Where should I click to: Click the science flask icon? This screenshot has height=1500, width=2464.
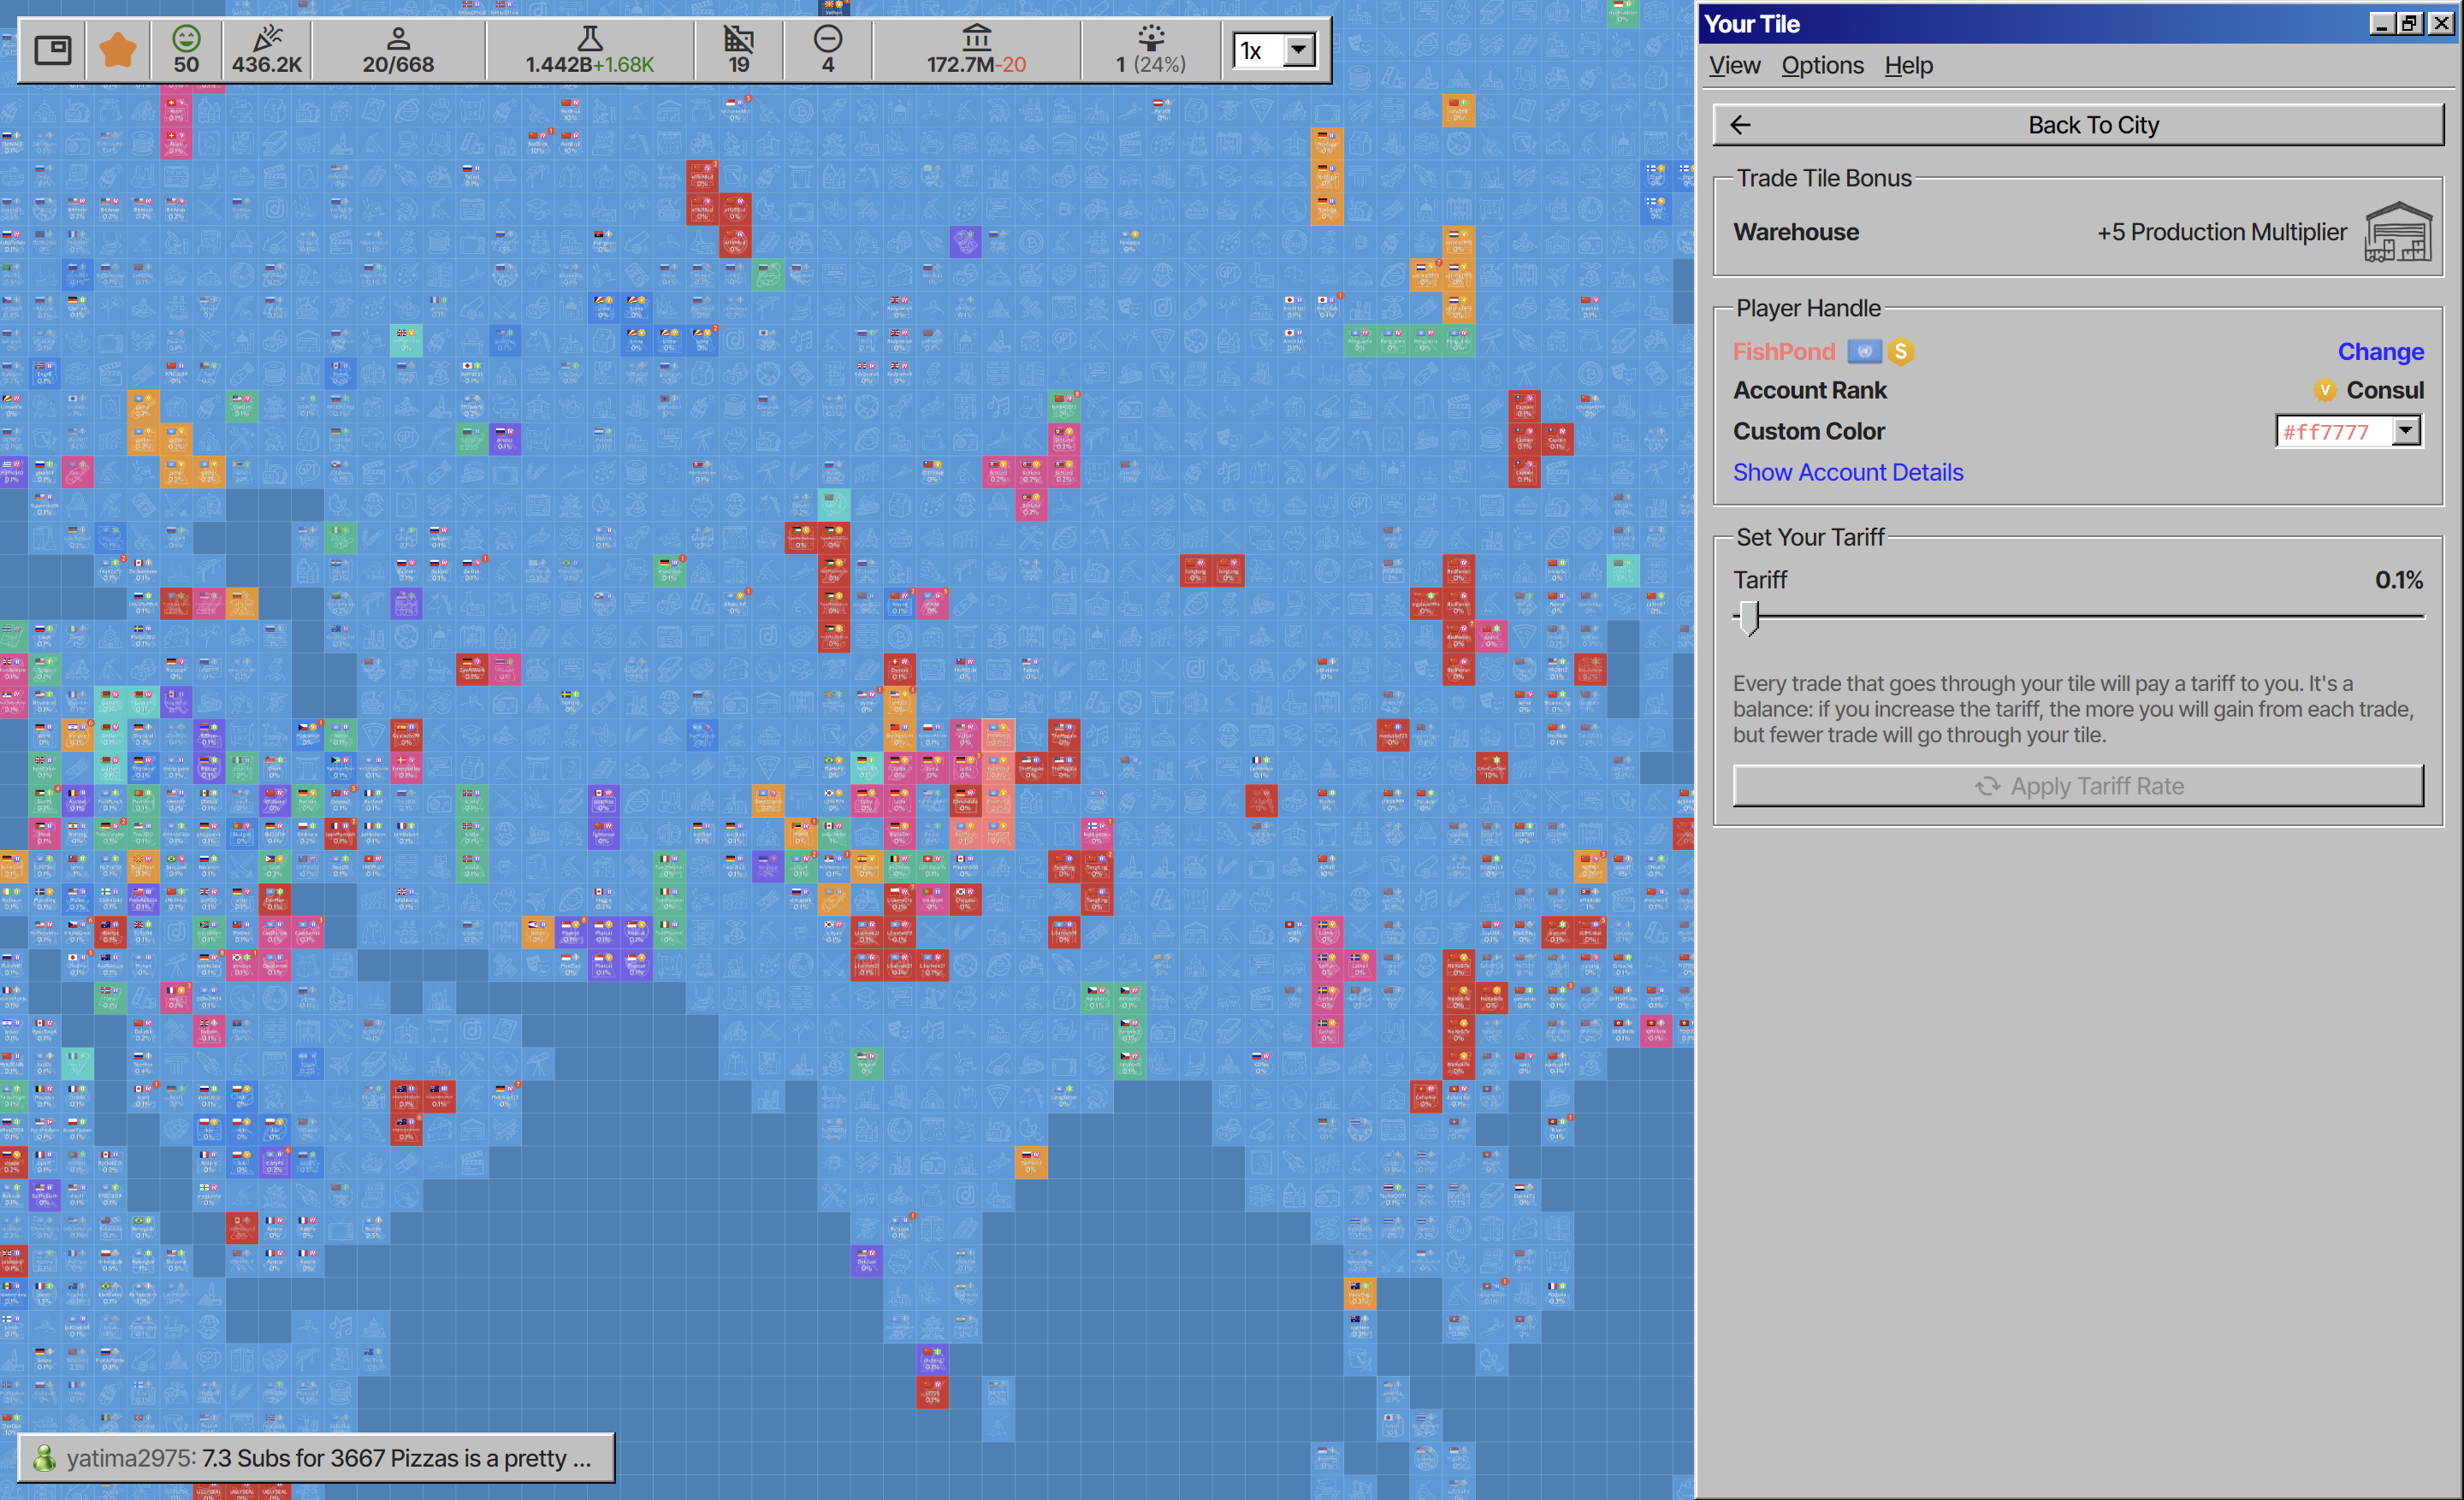click(590, 39)
